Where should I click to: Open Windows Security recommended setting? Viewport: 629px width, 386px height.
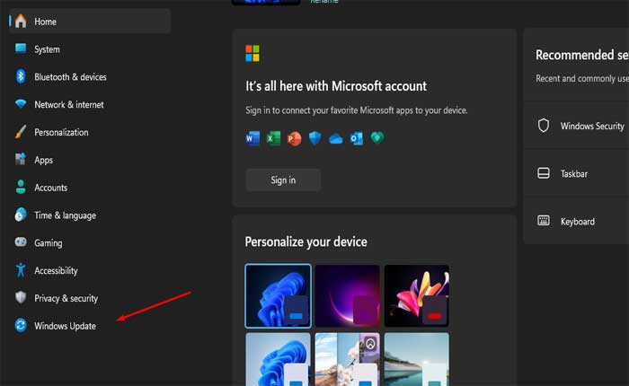click(576, 126)
